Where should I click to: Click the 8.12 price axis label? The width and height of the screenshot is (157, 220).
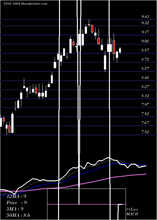pos(145,96)
